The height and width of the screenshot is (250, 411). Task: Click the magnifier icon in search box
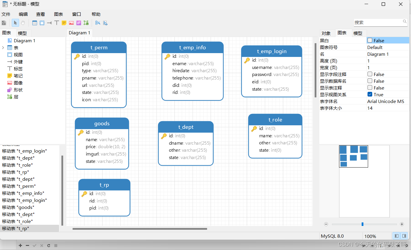click(x=405, y=22)
